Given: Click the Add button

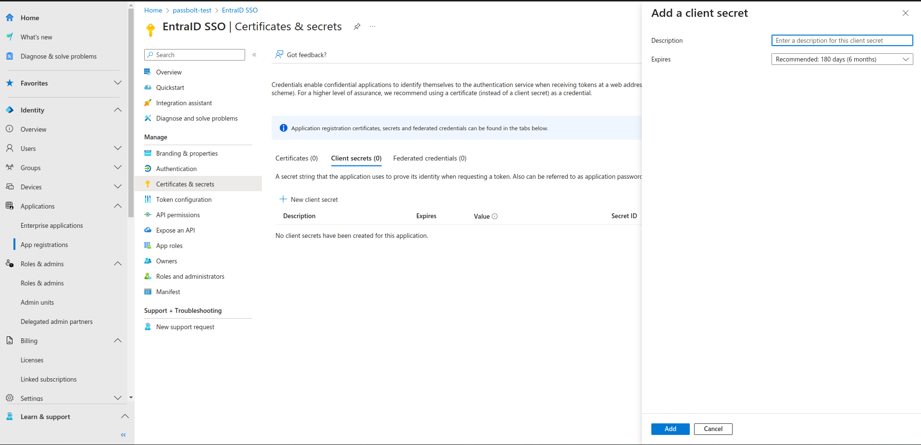Looking at the screenshot, I should click(671, 429).
